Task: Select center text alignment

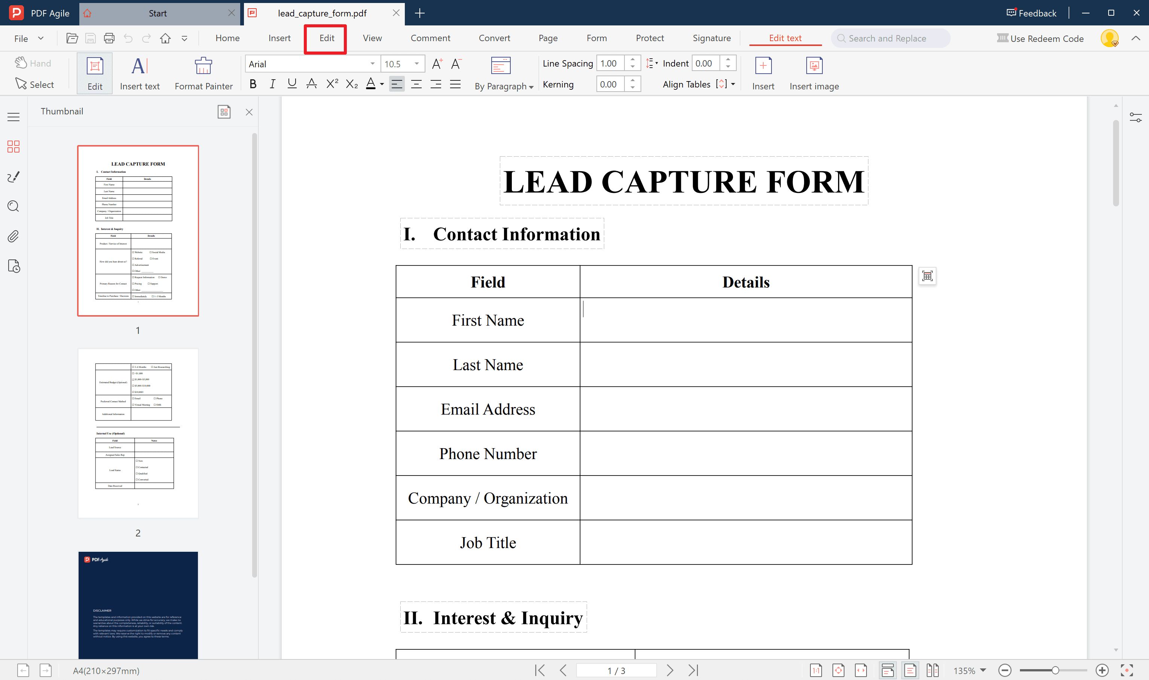Action: (x=416, y=84)
